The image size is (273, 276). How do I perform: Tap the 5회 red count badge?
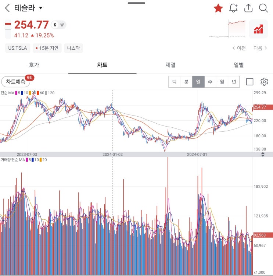click(x=29, y=78)
